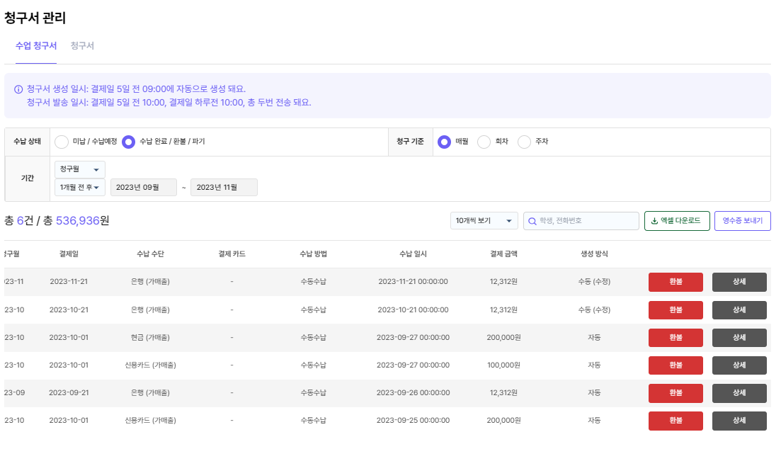Click the 2023년 09월 start date field
Image resolution: width=781 pixels, height=449 pixels.
tap(143, 187)
